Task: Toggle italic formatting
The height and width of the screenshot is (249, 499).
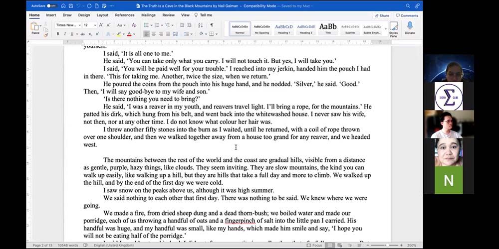Action: (65, 34)
